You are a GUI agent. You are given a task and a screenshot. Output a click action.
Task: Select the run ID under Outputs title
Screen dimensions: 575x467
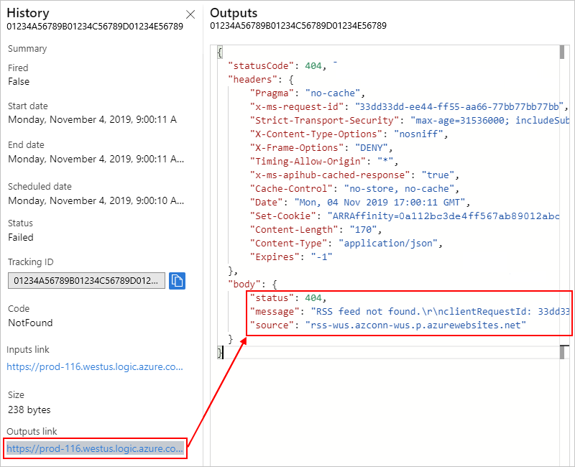click(298, 26)
